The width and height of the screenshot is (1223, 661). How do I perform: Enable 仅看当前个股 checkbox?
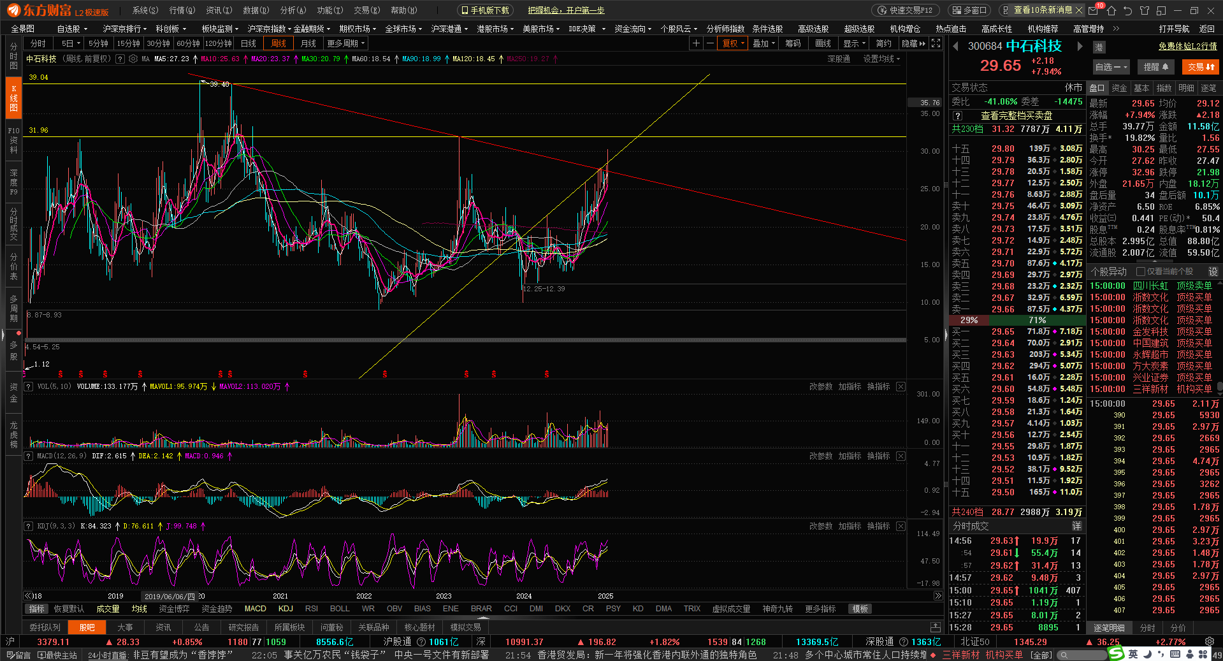1141,272
